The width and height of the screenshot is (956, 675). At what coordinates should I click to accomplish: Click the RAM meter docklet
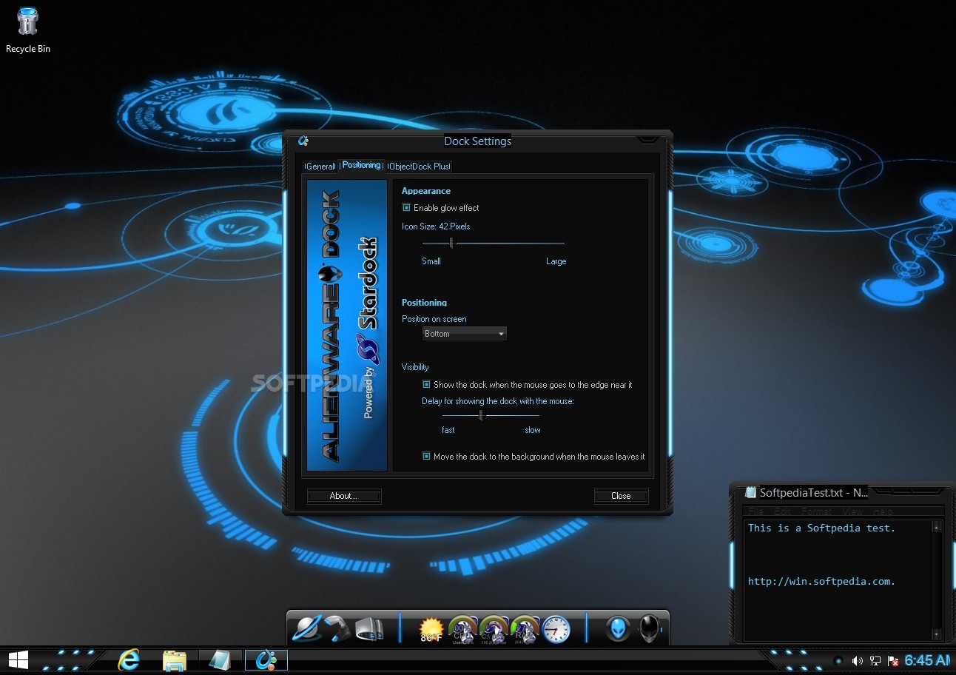(525, 629)
